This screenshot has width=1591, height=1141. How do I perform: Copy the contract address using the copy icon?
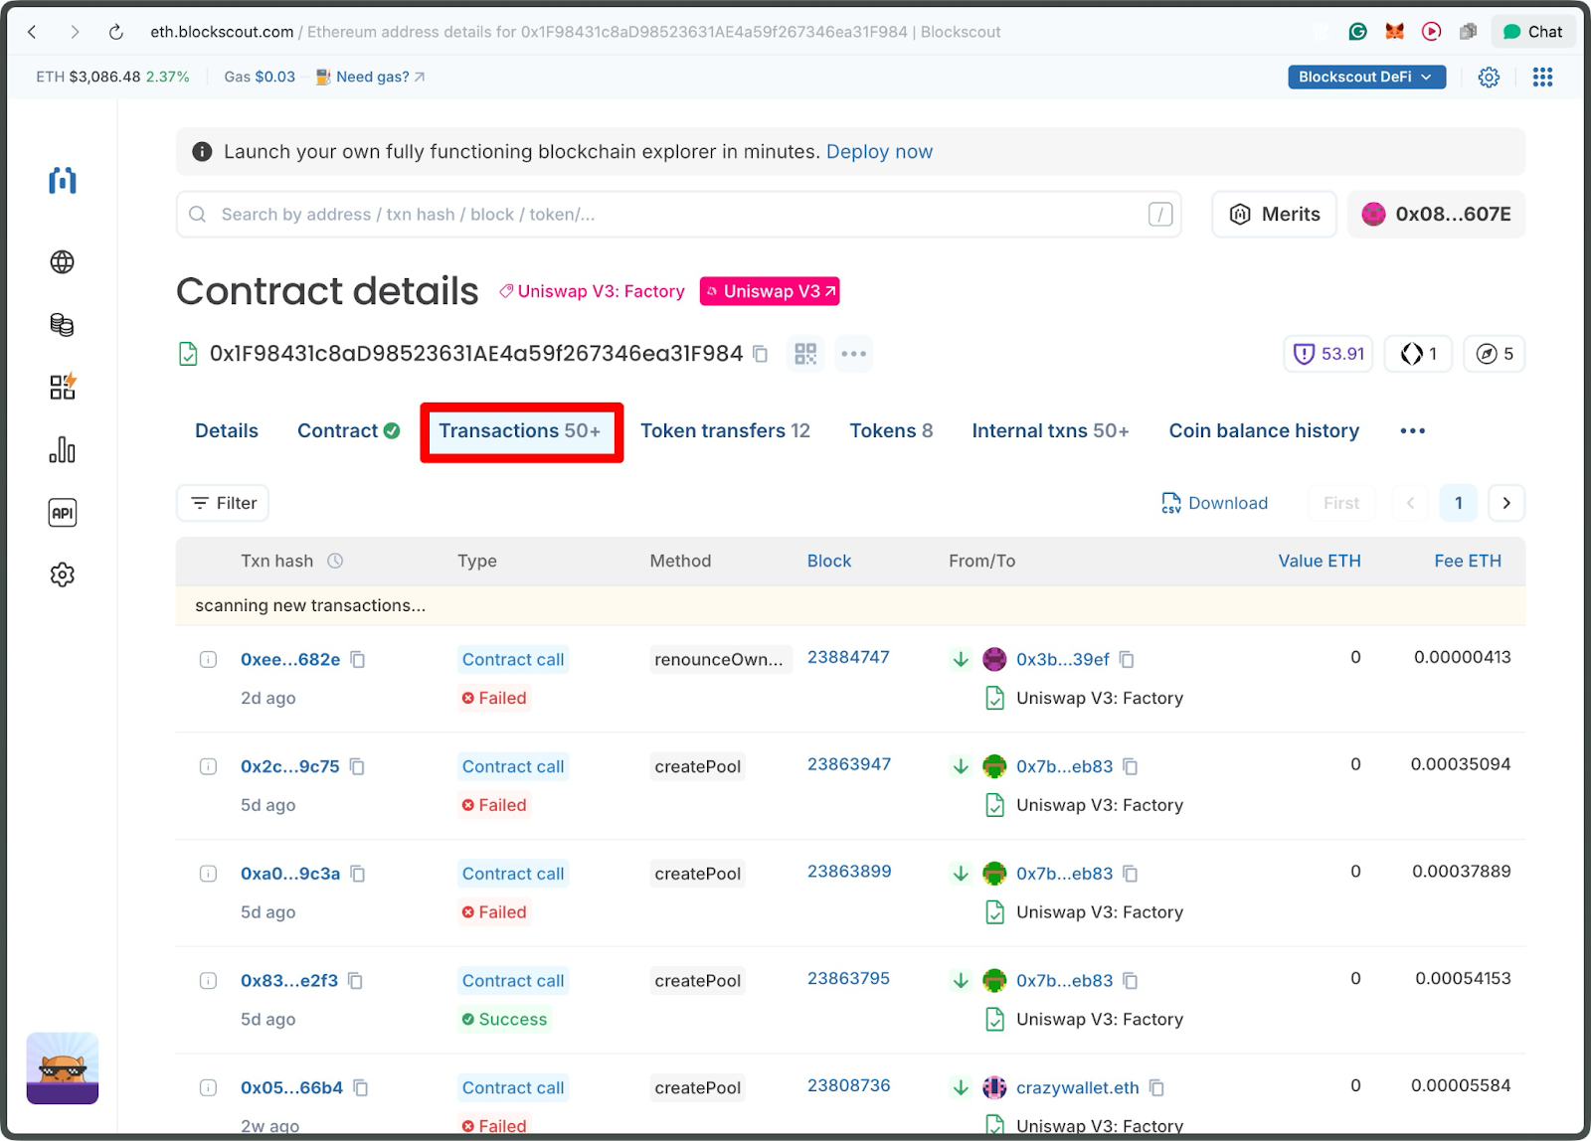coord(760,354)
